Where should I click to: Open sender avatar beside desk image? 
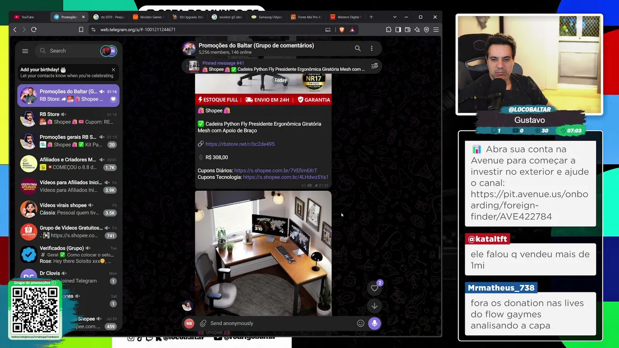coord(187,305)
